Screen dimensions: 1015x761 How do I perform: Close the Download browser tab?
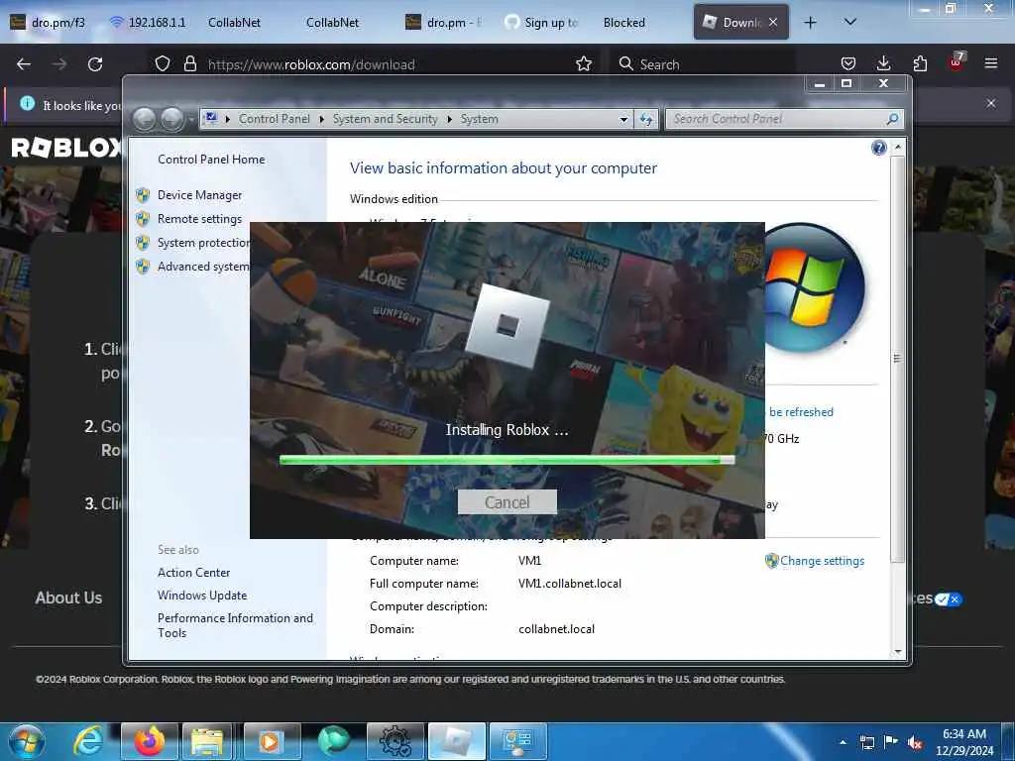pos(773,23)
